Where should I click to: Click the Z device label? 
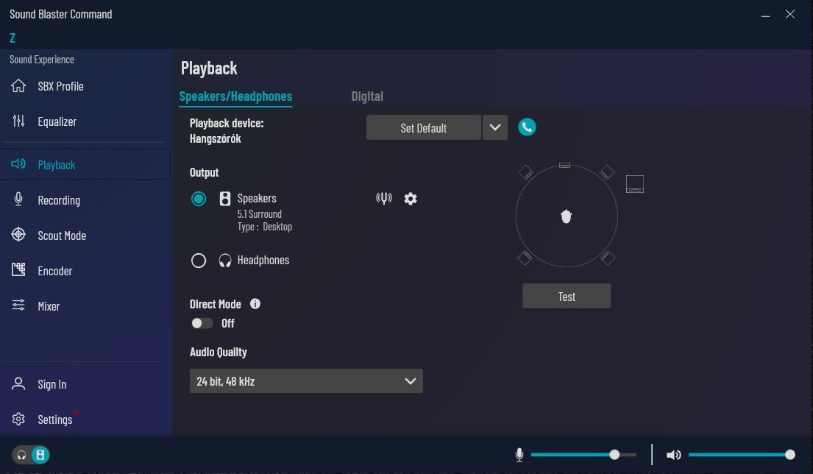pyautogui.click(x=13, y=38)
